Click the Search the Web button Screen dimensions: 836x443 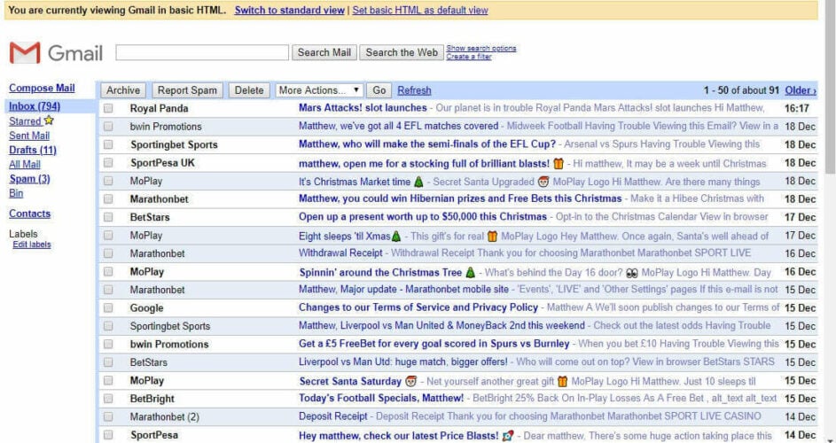click(x=402, y=52)
